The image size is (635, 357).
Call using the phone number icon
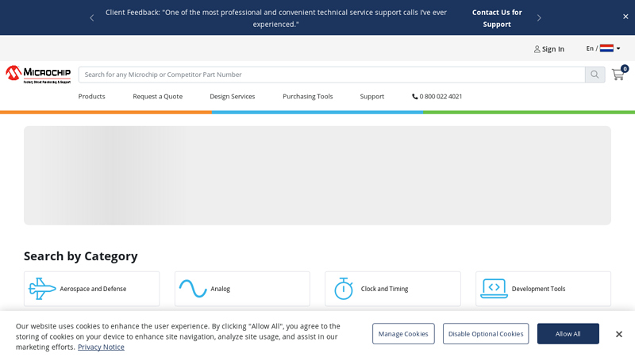[x=414, y=96]
